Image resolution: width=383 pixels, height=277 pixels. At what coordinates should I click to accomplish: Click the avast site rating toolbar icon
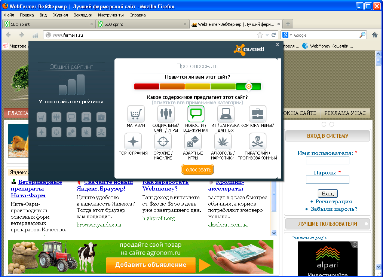pos(36,35)
